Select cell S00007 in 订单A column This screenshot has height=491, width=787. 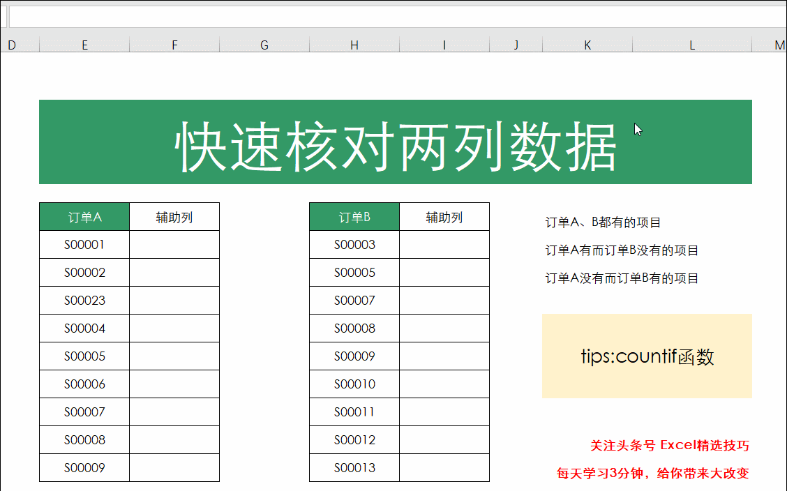pos(84,411)
